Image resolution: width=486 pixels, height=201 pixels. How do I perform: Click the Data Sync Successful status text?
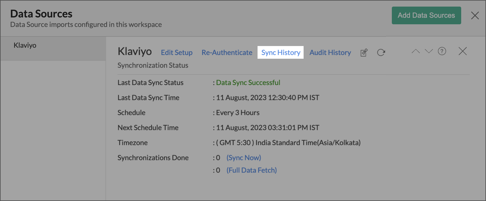[248, 83]
